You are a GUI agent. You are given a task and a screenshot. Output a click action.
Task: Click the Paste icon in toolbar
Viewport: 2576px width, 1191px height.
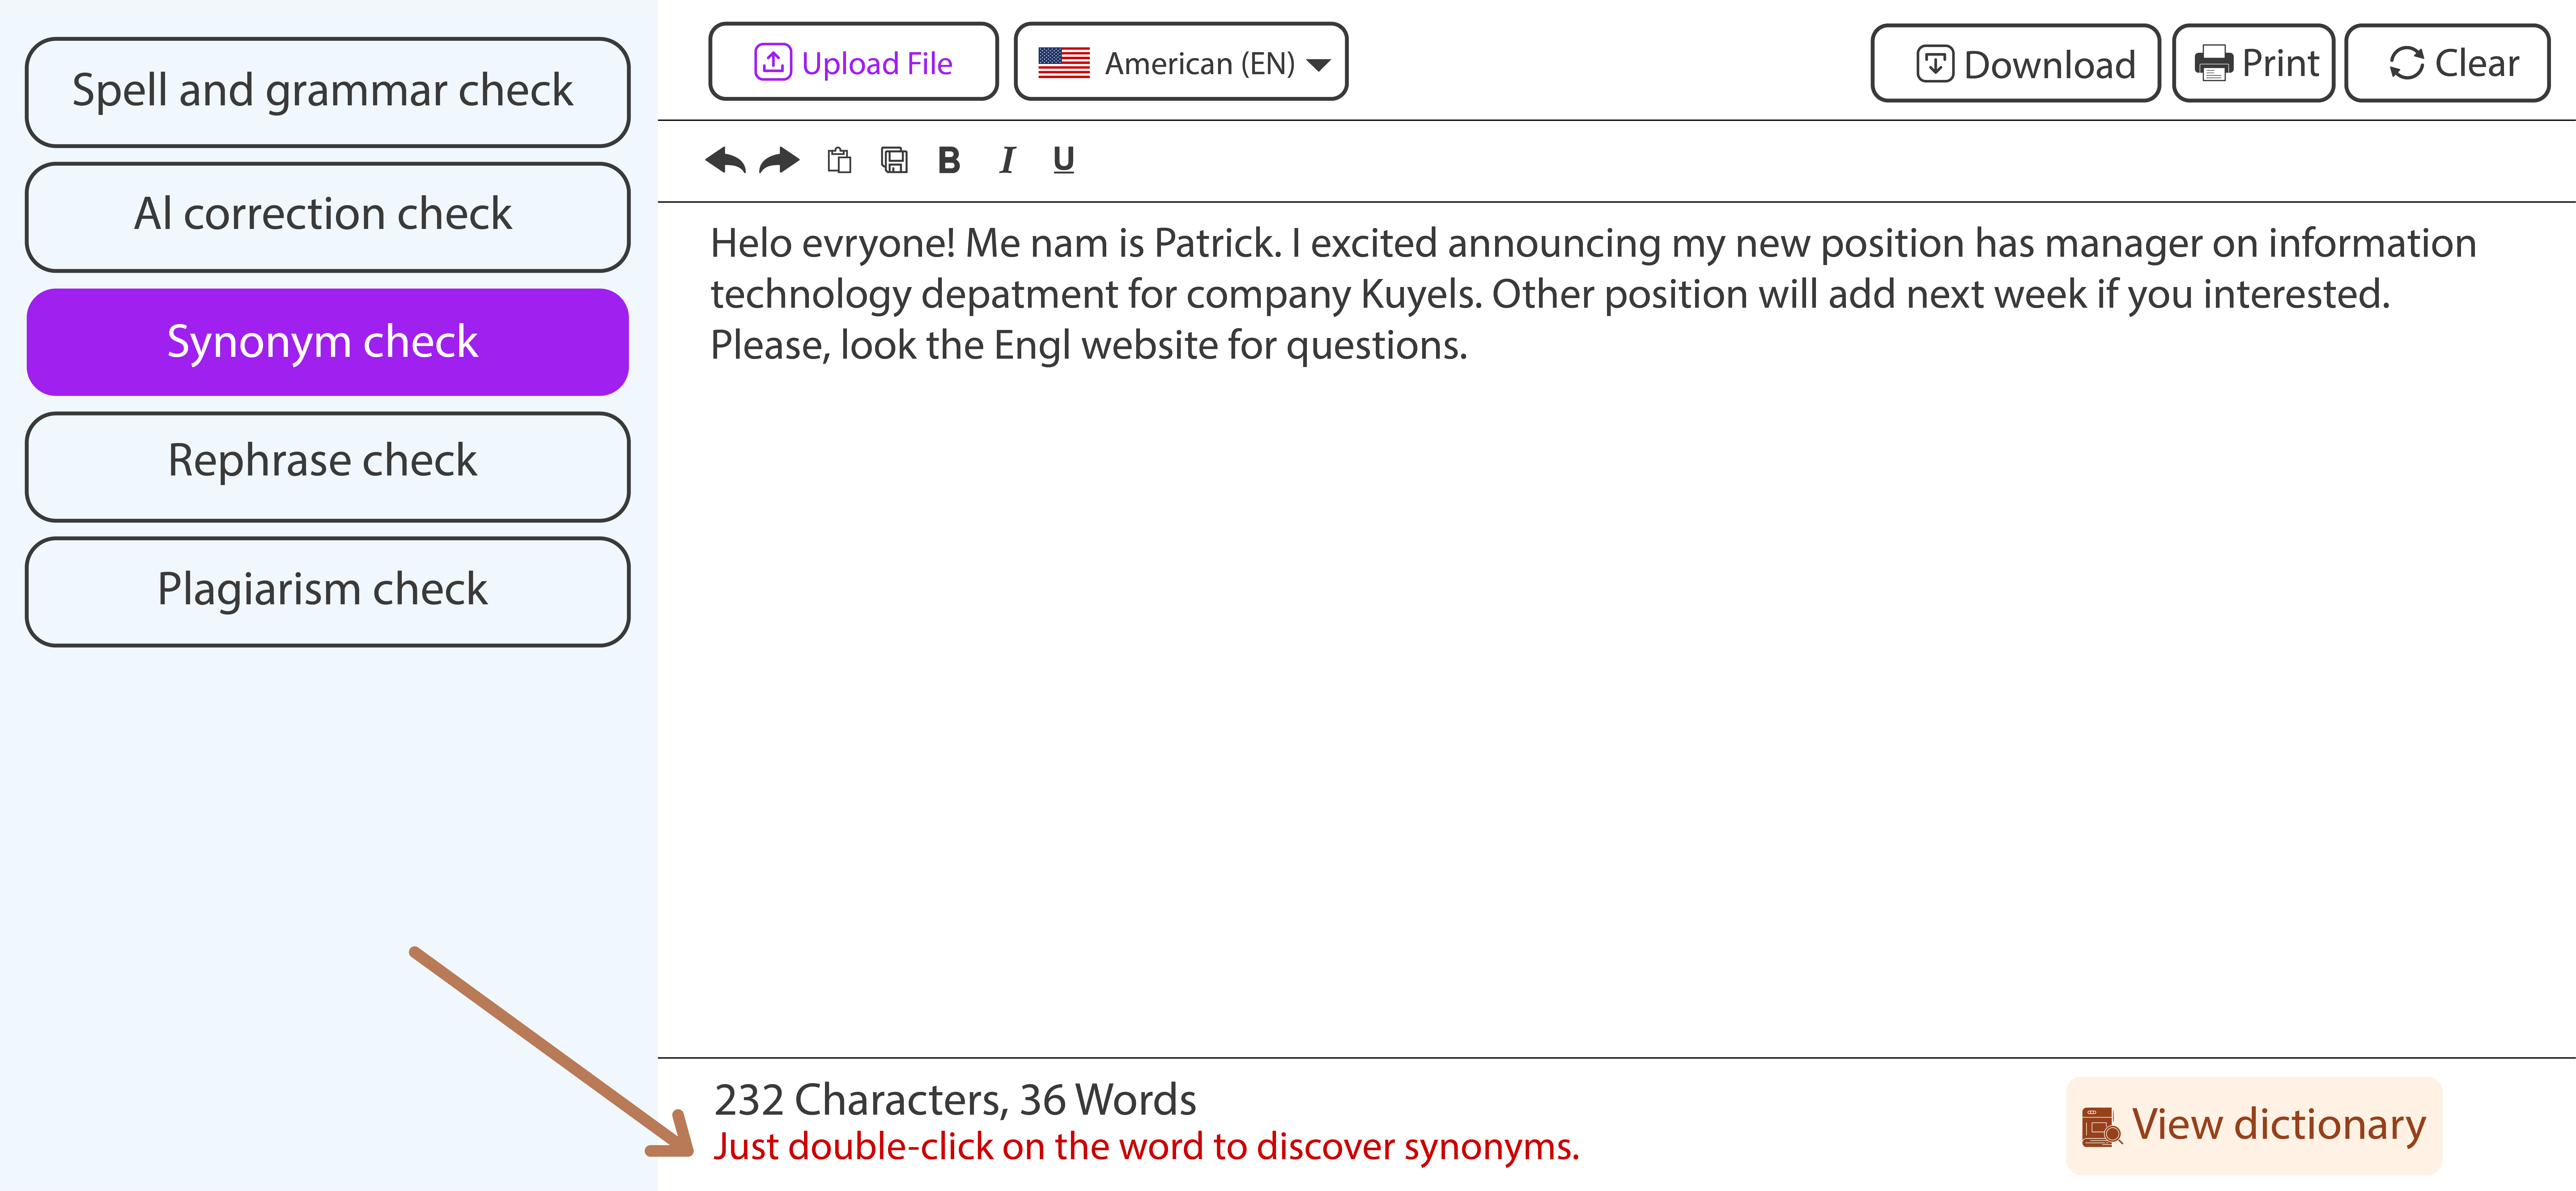click(x=840, y=159)
